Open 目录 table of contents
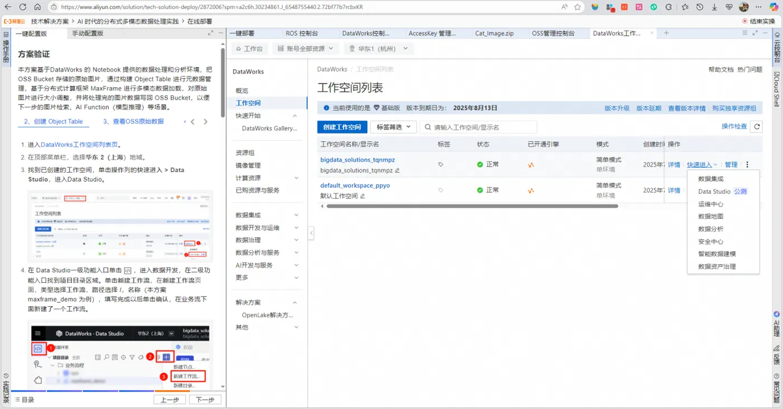The height and width of the screenshot is (409, 783). coord(25,400)
